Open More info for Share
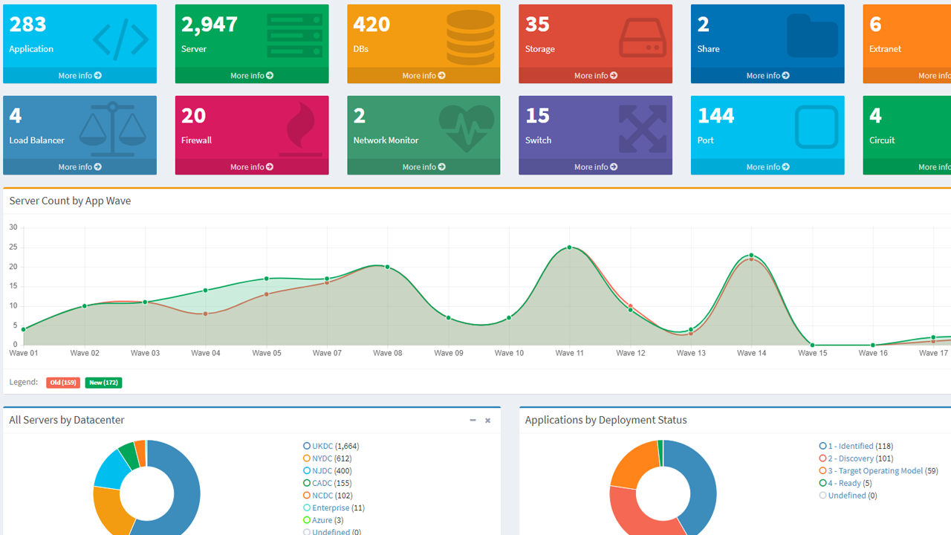The image size is (951, 535). pyautogui.click(x=767, y=76)
